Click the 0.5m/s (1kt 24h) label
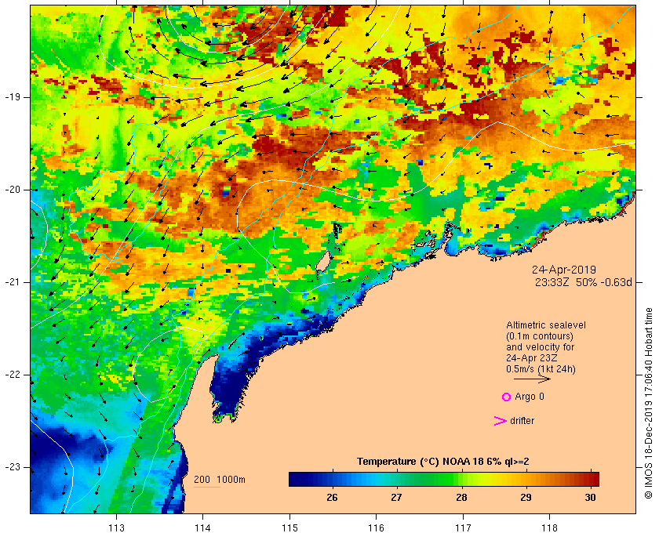This screenshot has width=659, height=533. coord(541,369)
